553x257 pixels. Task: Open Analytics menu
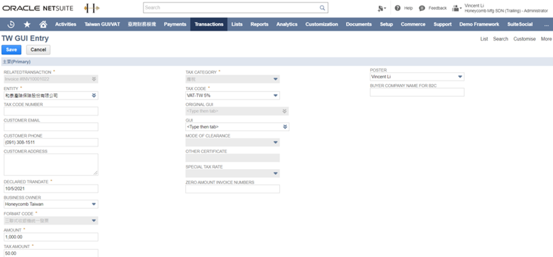pyautogui.click(x=287, y=24)
